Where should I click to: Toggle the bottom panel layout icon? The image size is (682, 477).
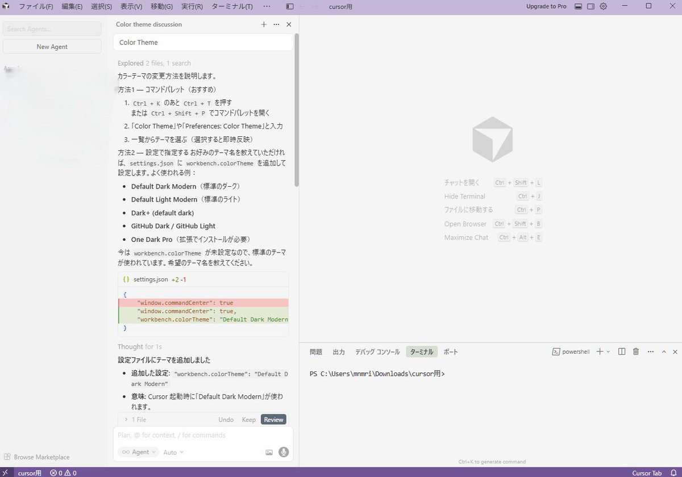click(x=579, y=7)
